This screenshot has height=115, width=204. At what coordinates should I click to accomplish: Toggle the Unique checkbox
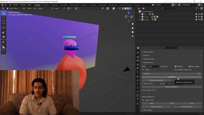coord(161,66)
